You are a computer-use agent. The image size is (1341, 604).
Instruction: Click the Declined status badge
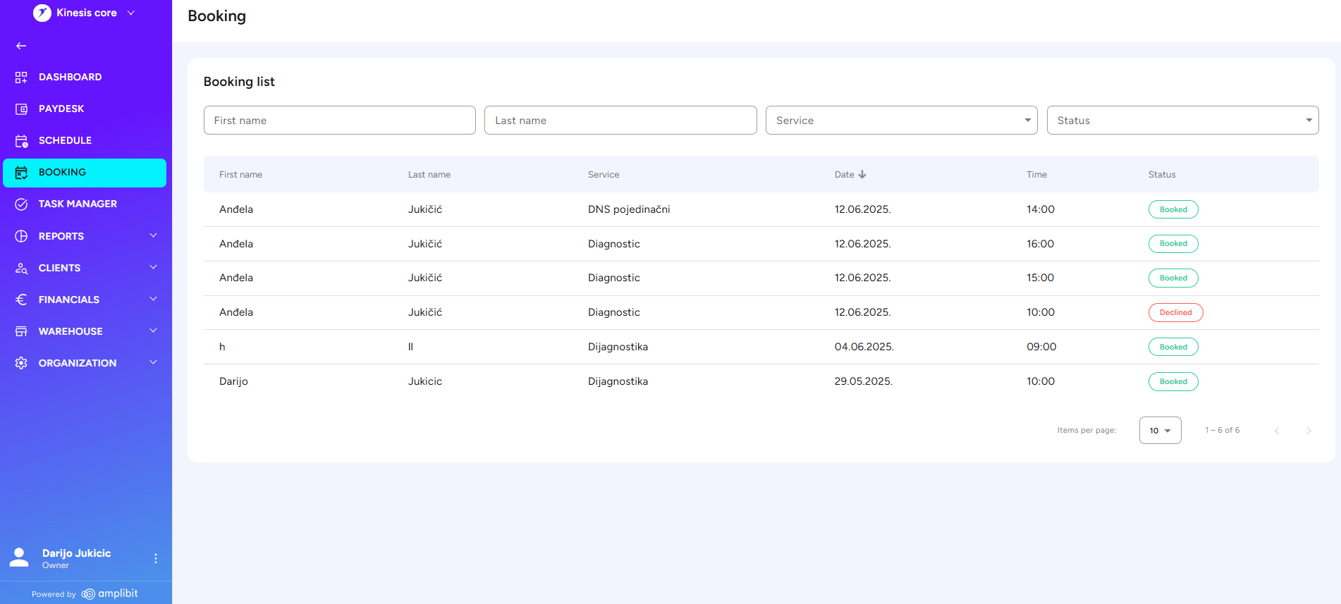coord(1175,312)
